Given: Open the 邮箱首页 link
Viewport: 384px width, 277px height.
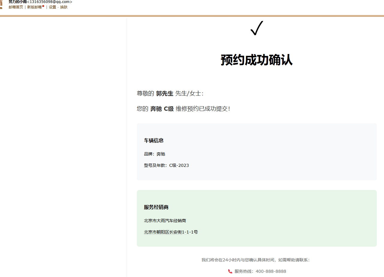Looking at the screenshot, I should point(16,7).
